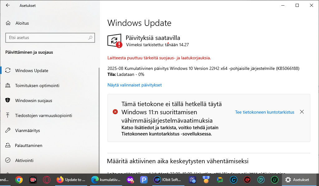The width and height of the screenshot is (319, 186).
Task: Click the sidebar vertical scrollbar
Action: point(99,120)
